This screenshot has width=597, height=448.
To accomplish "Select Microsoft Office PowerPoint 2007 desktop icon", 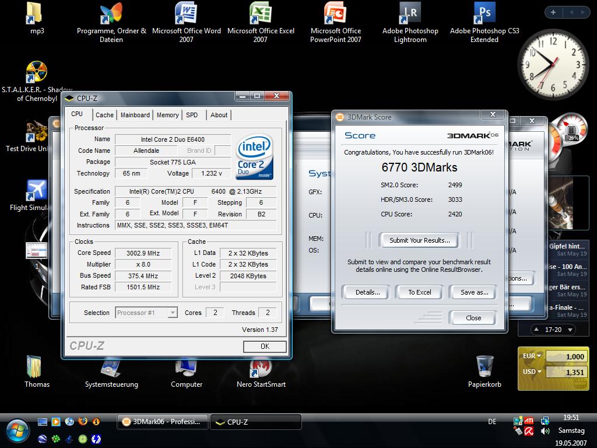I will (335, 22).
